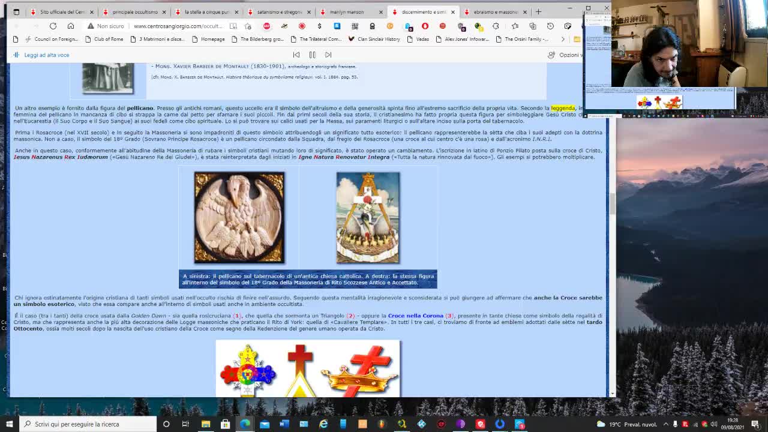Open taskbar clock showing 19:28
This screenshot has height=432, width=768.
(733, 424)
